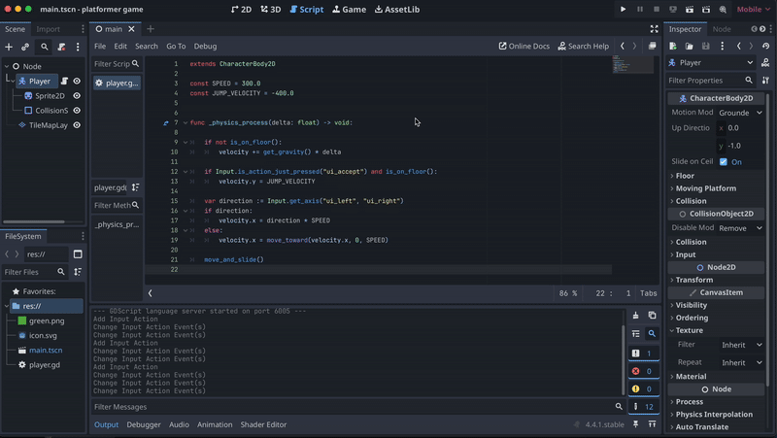Open script attached to Player node

point(65,82)
